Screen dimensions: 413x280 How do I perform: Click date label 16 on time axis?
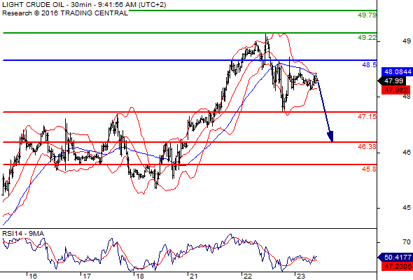[33, 276]
